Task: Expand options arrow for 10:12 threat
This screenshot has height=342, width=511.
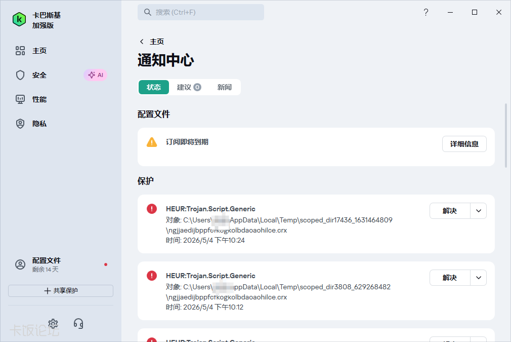Action: tap(479, 278)
